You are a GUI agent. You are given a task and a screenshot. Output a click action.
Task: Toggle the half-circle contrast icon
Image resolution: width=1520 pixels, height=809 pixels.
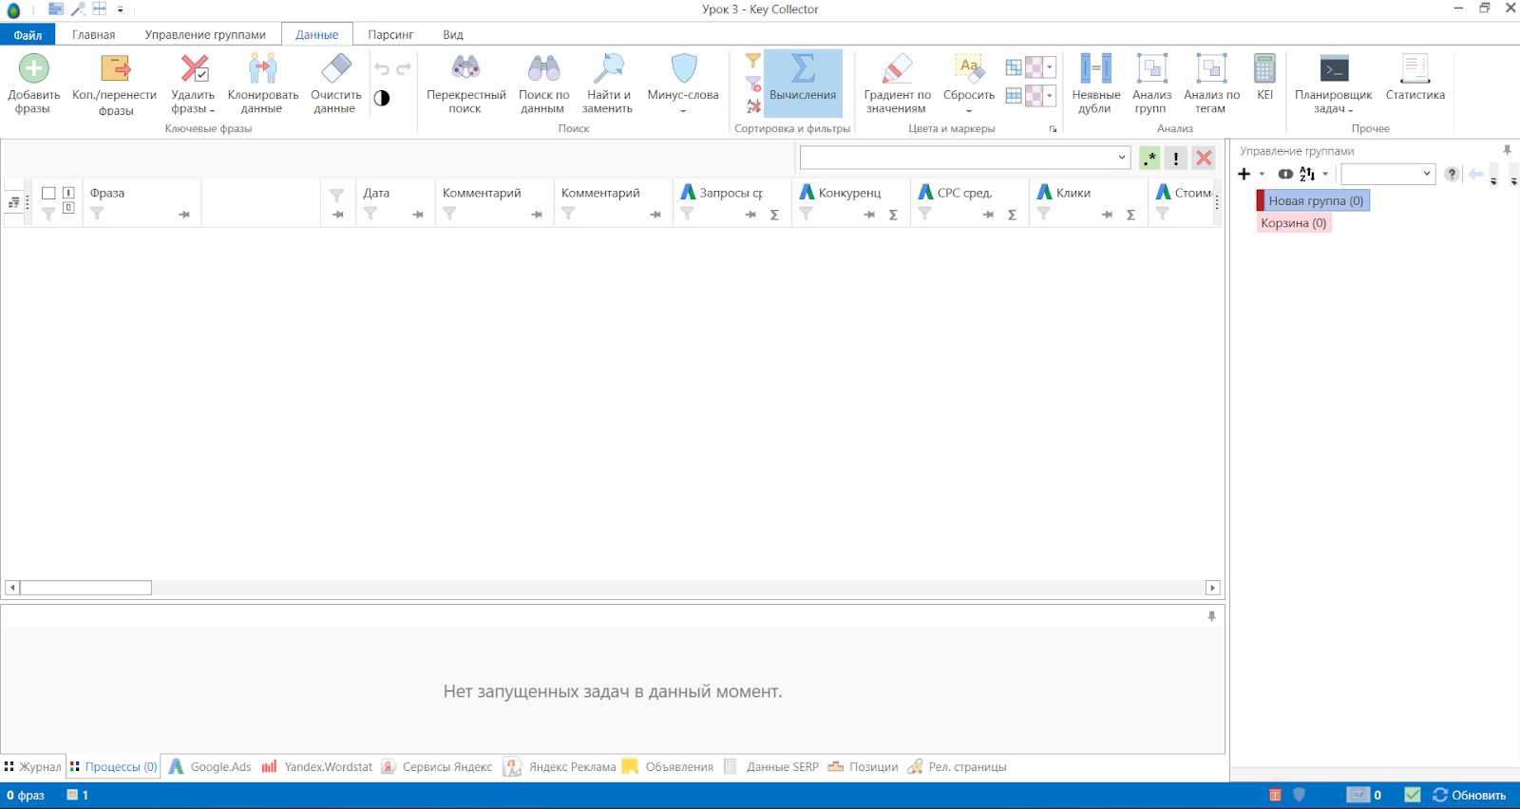pos(382,98)
